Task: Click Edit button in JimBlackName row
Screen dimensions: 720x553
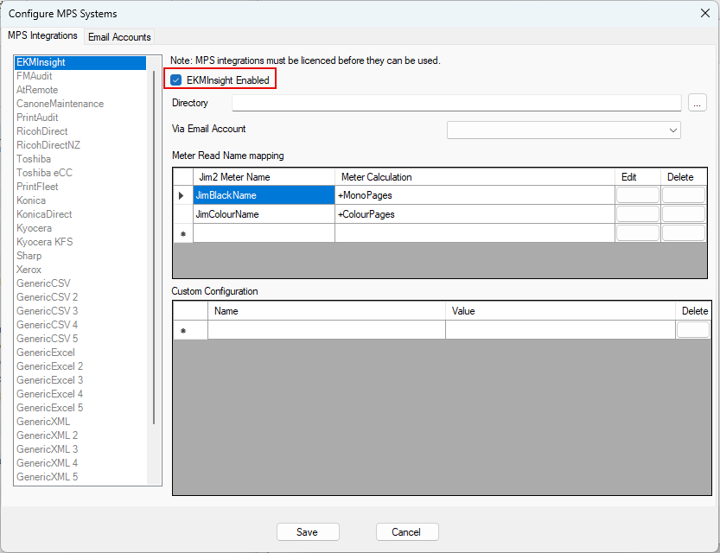Action: click(638, 195)
